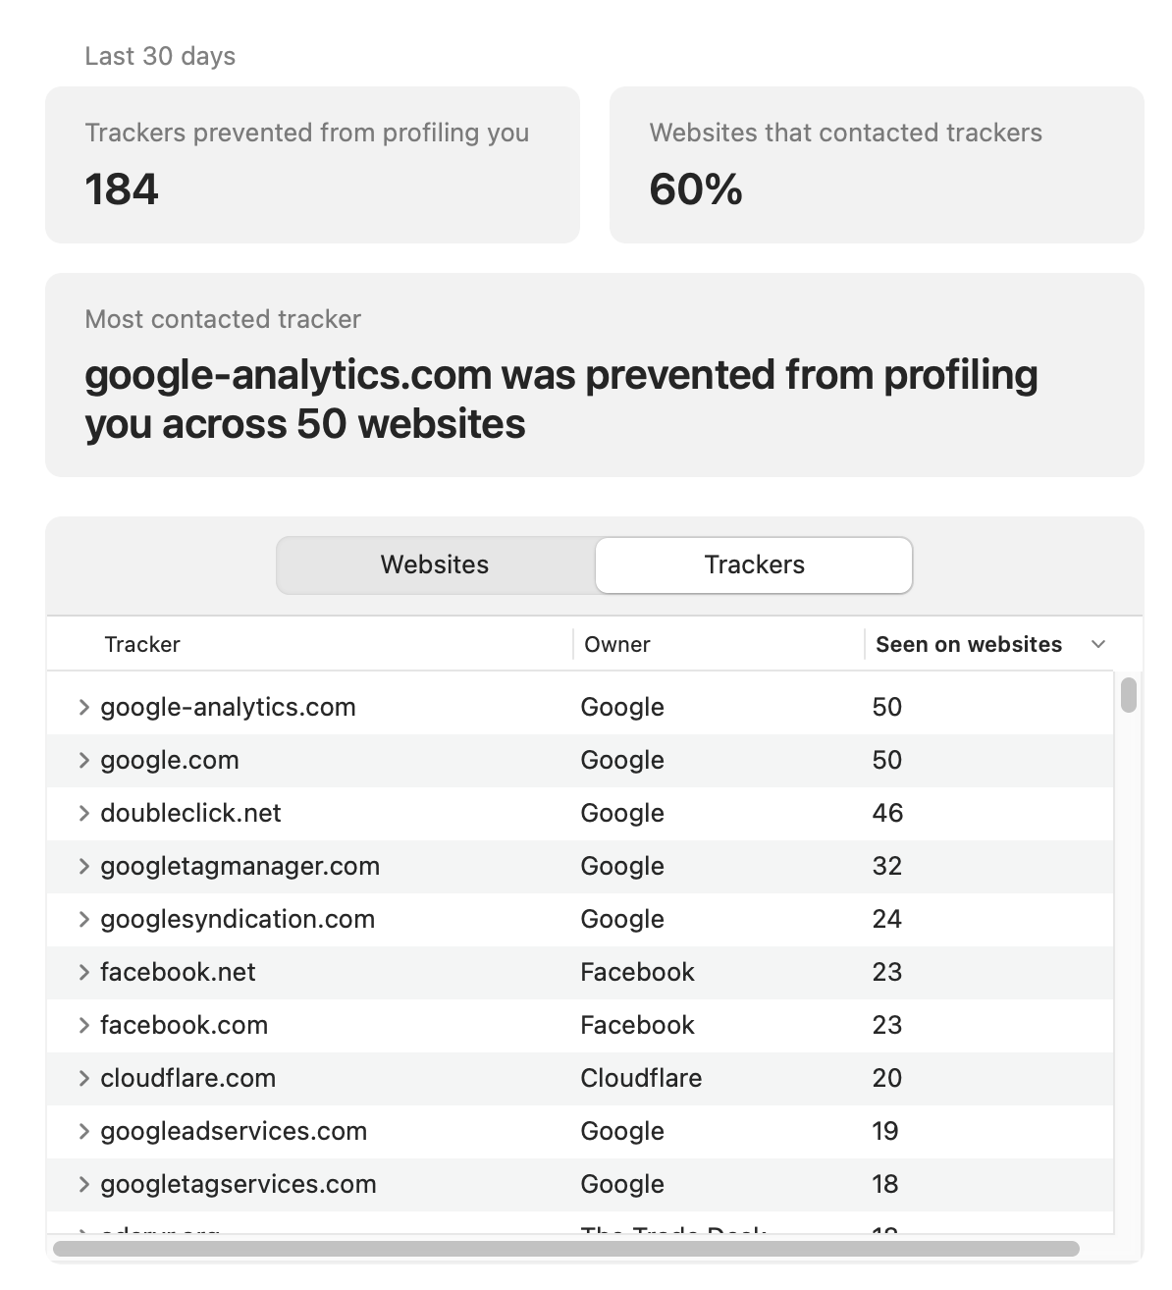
Task: Click the horizontal scrollbar at bottom
Action: (x=565, y=1249)
